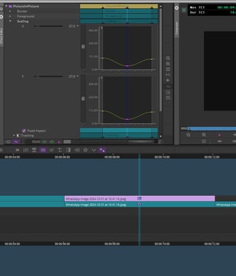Click the small rectangle icon in timeline toolbar

[52, 150]
